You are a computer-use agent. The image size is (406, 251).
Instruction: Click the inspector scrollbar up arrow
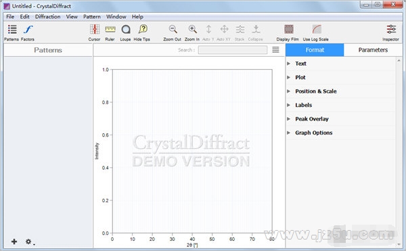click(x=399, y=61)
